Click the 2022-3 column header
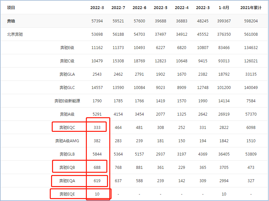 pyautogui.click(x=203, y=8)
